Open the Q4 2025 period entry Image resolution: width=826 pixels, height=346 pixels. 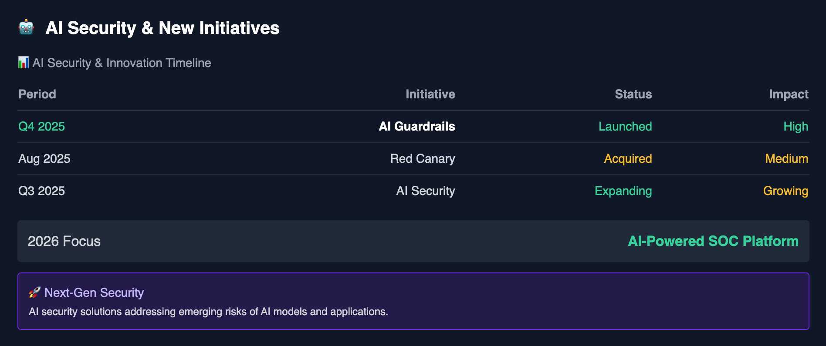click(x=41, y=126)
